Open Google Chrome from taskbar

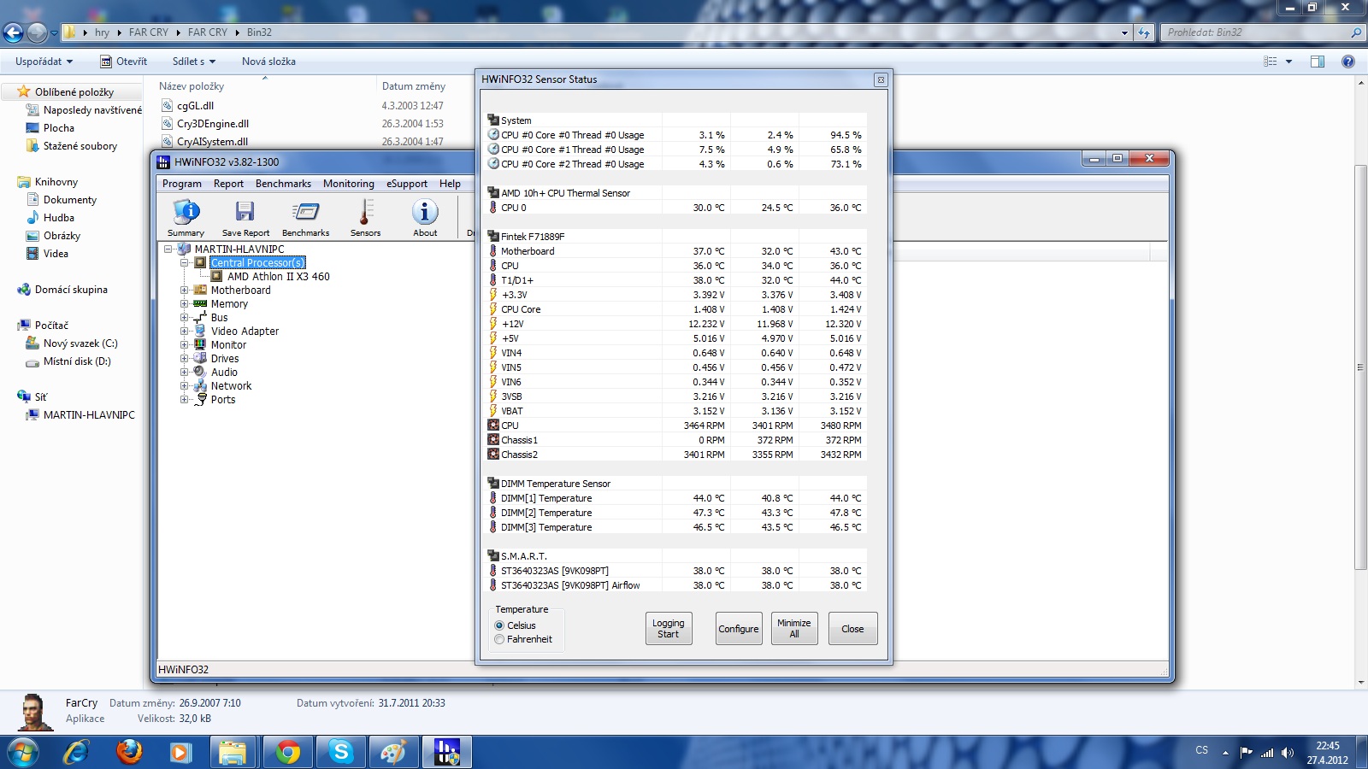287,752
